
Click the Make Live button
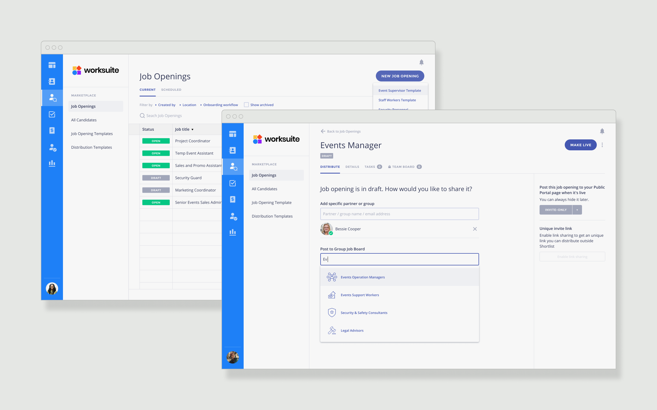click(x=580, y=145)
